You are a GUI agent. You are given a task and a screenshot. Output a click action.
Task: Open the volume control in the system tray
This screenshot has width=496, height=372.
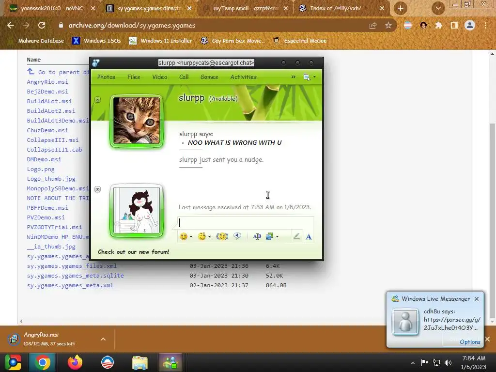(448, 362)
